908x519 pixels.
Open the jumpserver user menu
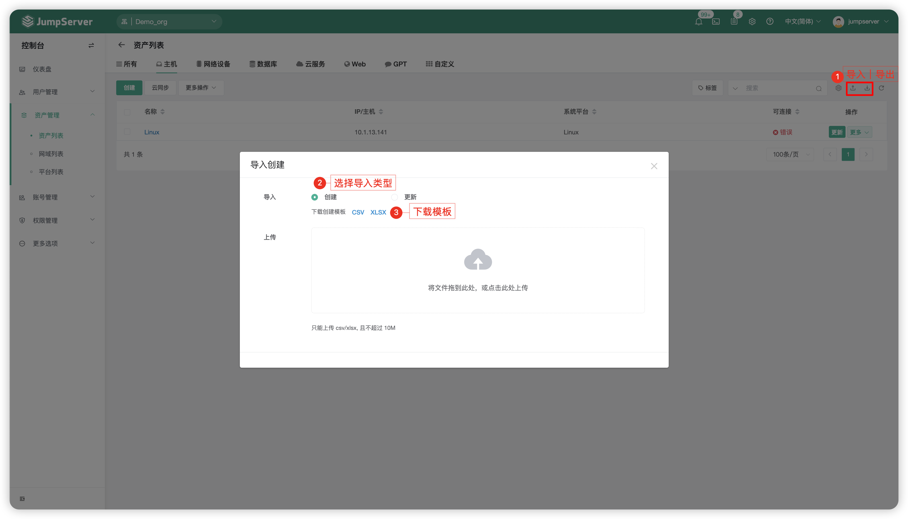[861, 22]
